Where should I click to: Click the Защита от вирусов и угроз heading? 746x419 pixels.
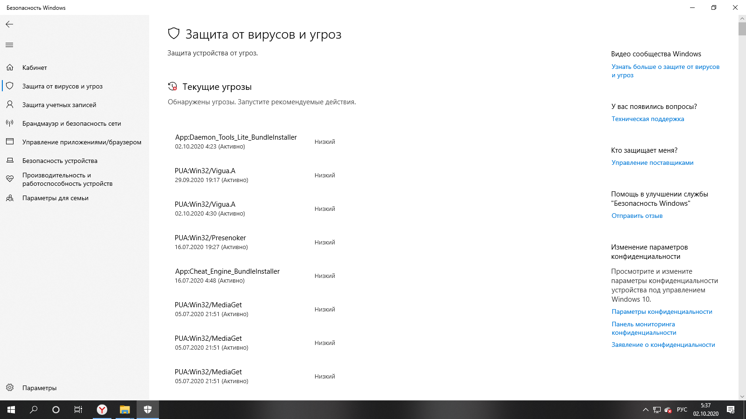click(263, 34)
